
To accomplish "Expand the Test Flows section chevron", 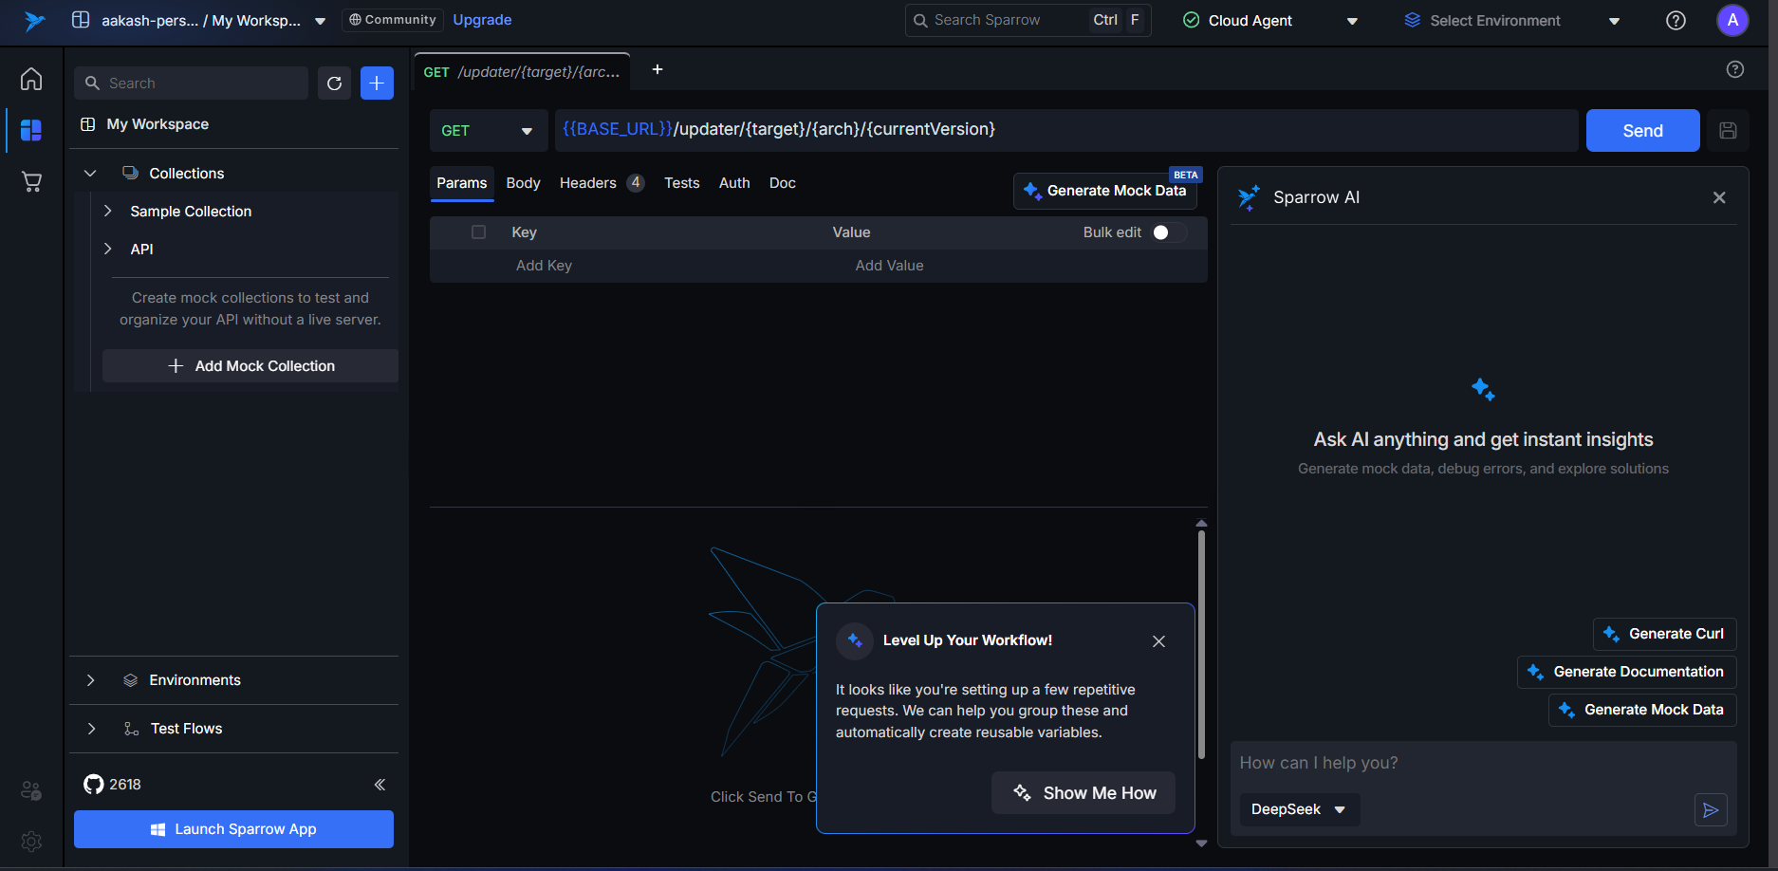I will pos(90,729).
